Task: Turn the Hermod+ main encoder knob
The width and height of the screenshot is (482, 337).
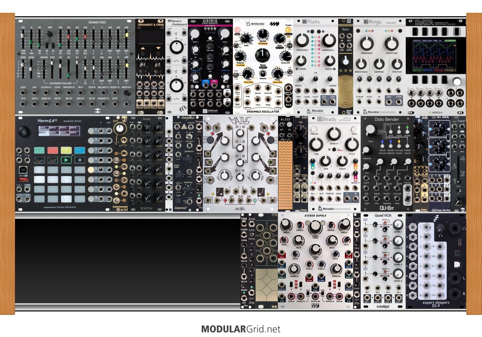Action: point(24,131)
